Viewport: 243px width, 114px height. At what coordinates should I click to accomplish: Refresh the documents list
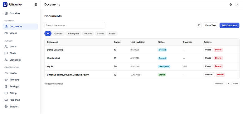tap(199, 25)
